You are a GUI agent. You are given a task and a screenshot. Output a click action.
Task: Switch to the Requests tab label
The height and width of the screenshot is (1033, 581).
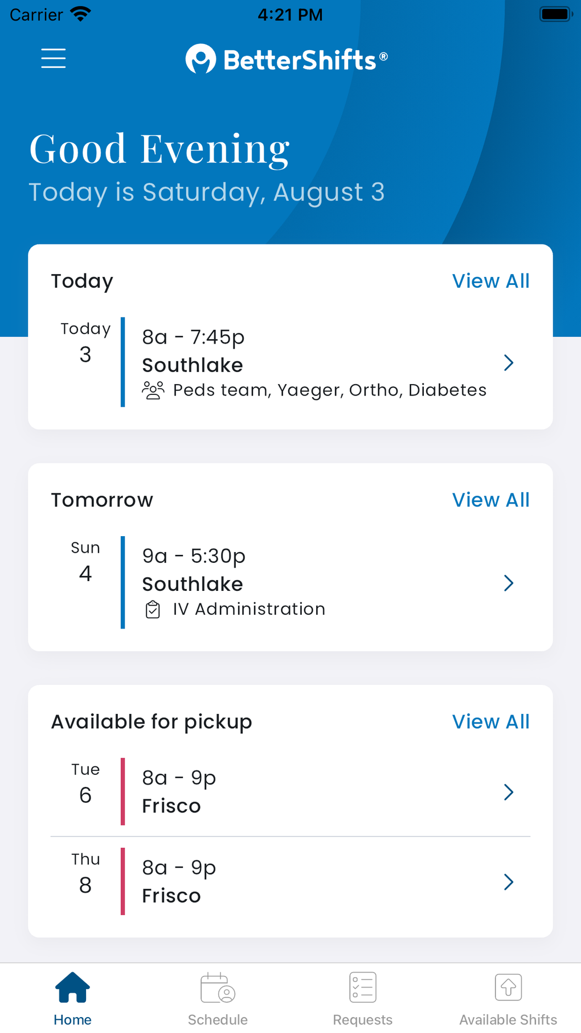click(x=363, y=1019)
